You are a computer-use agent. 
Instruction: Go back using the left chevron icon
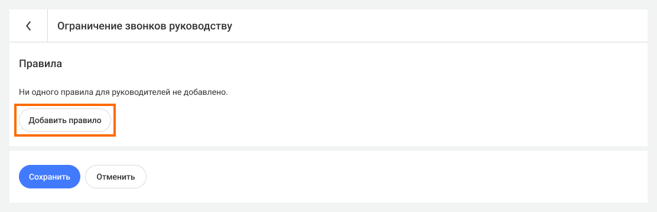[28, 26]
